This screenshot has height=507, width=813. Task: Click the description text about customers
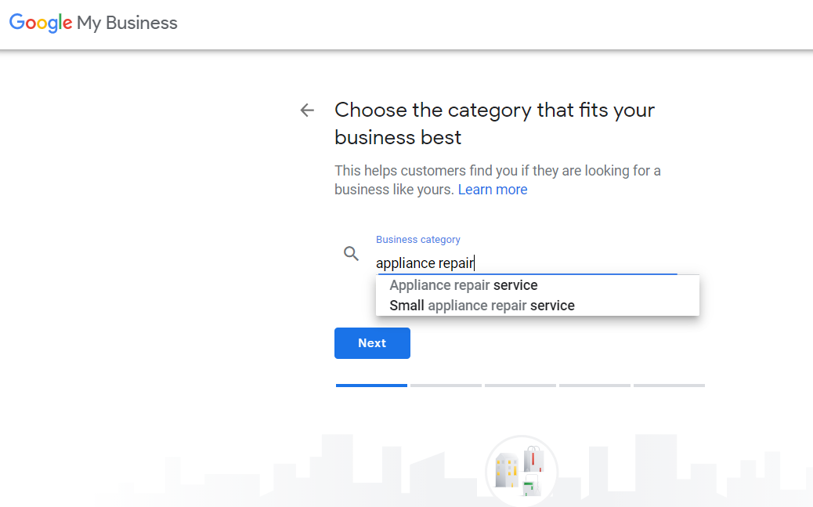point(497,180)
